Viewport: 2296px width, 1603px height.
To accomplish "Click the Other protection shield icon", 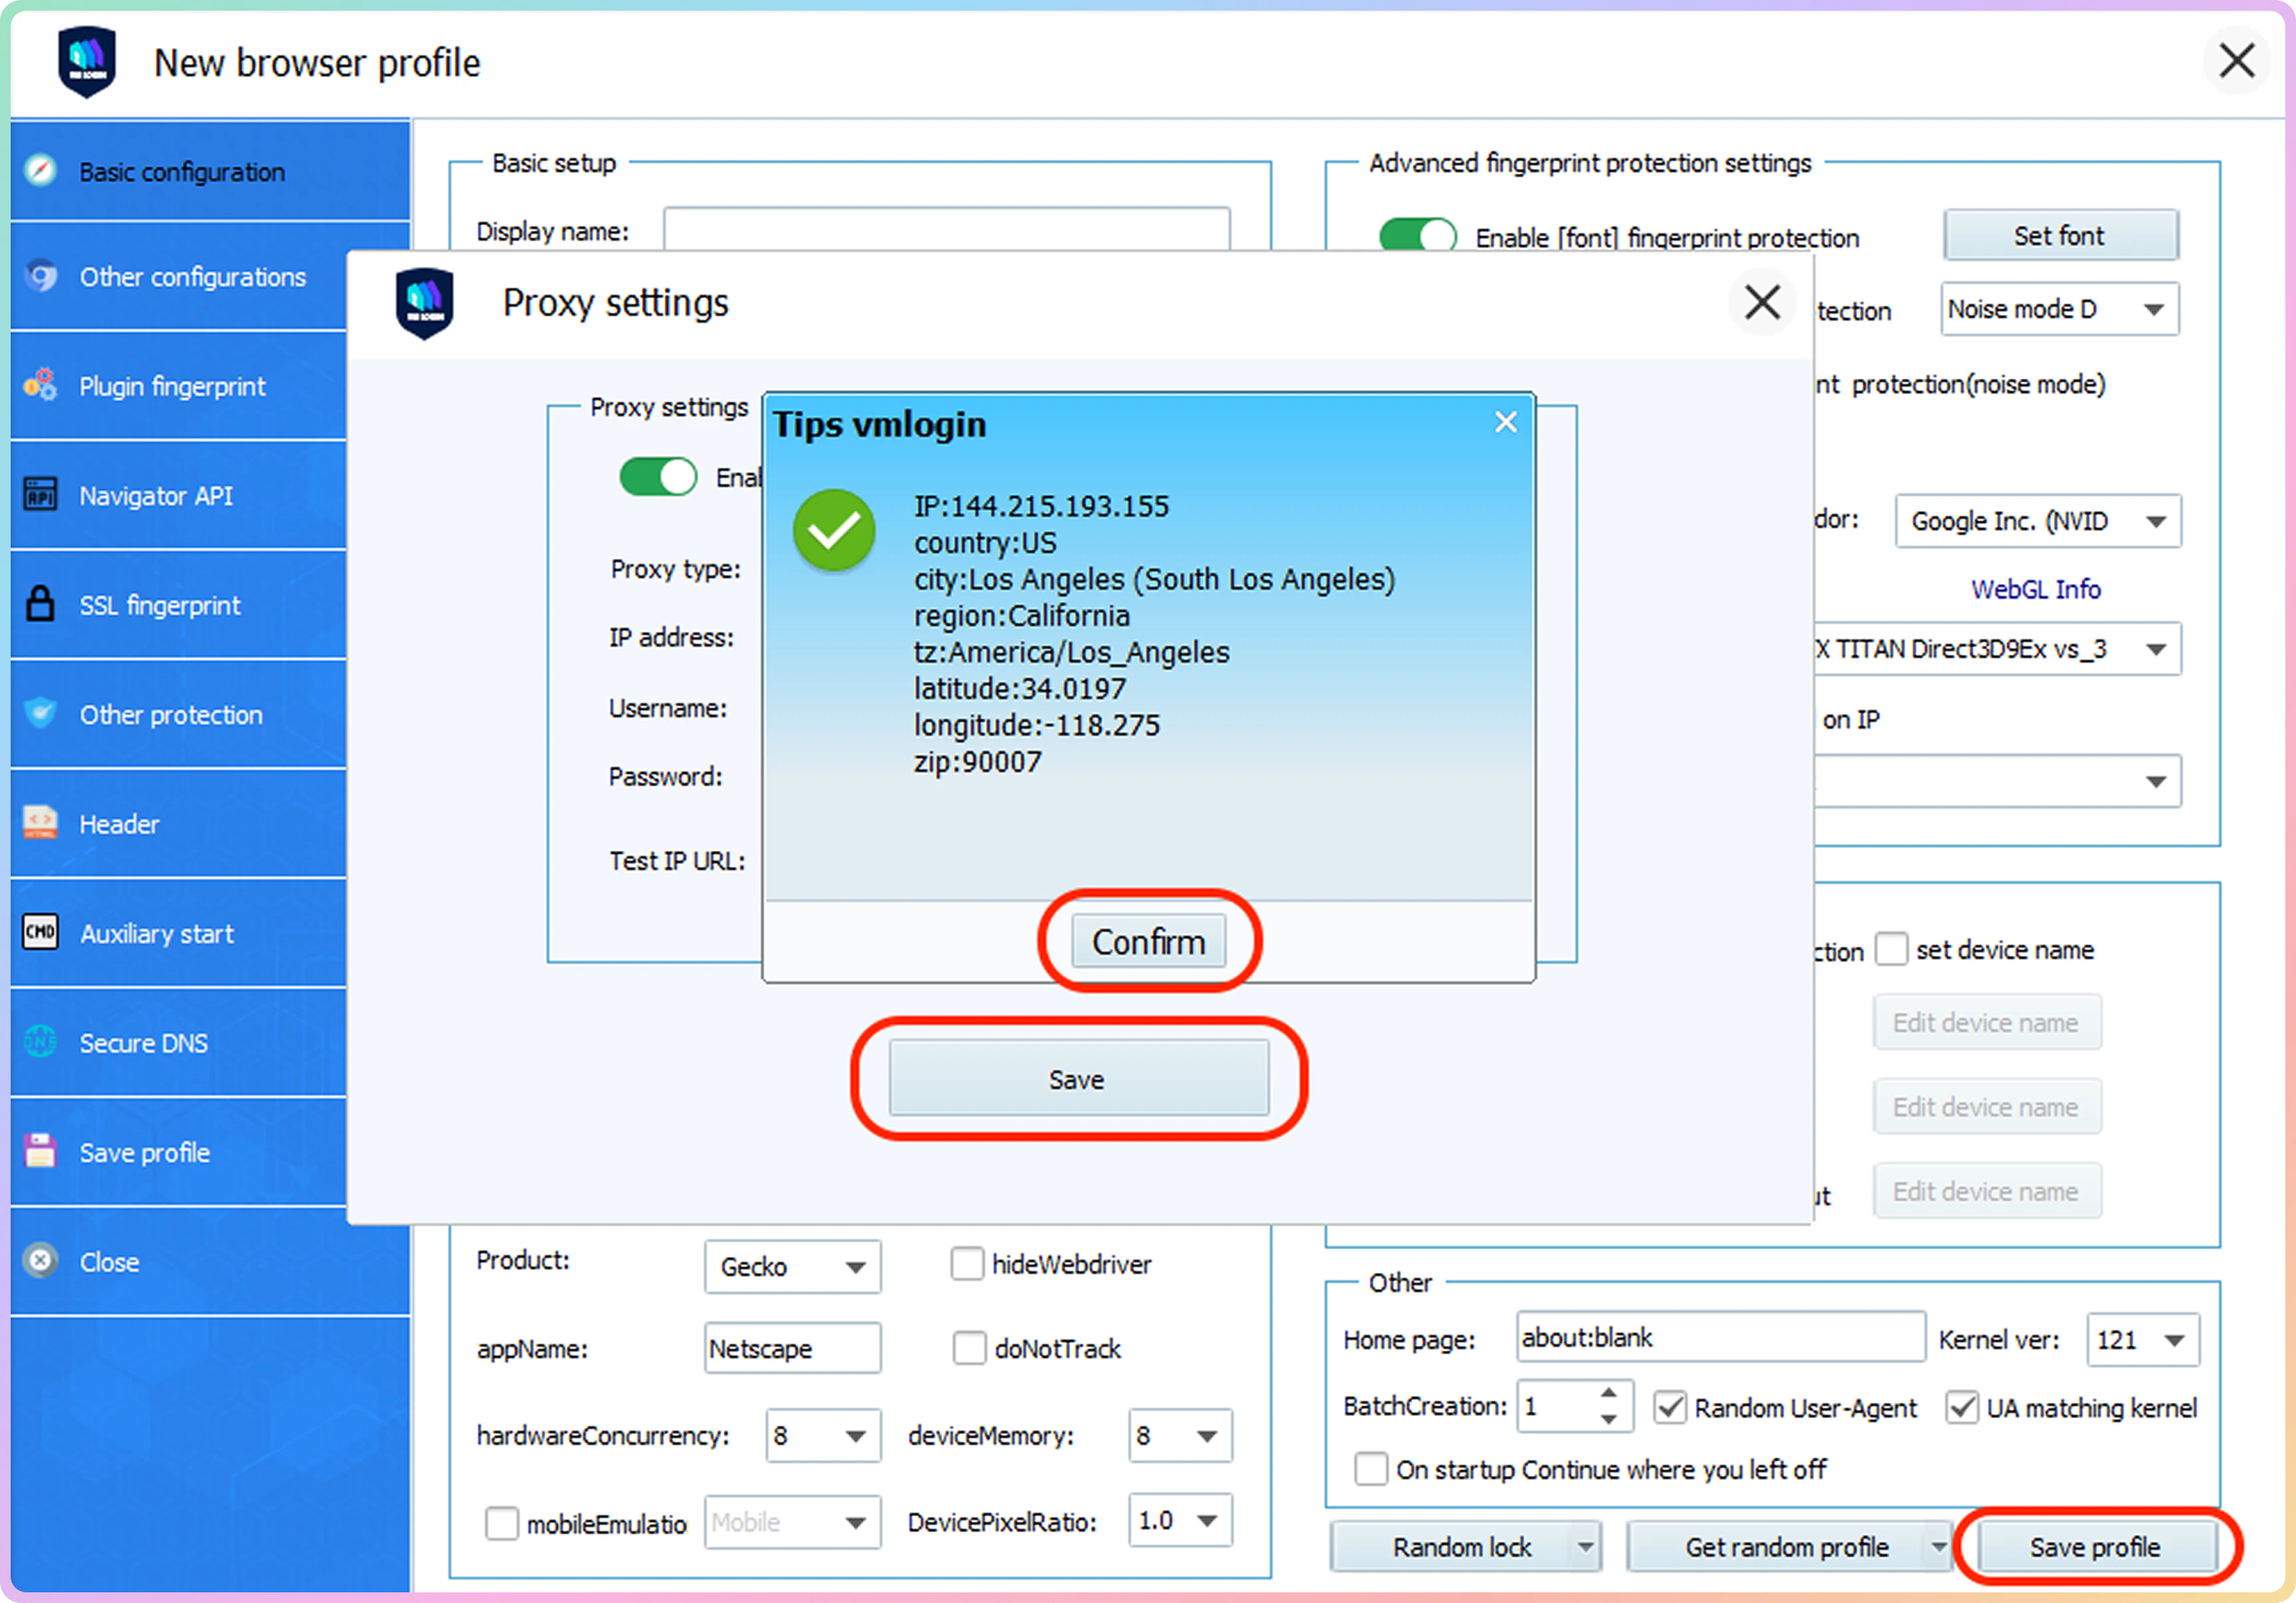I will (40, 713).
